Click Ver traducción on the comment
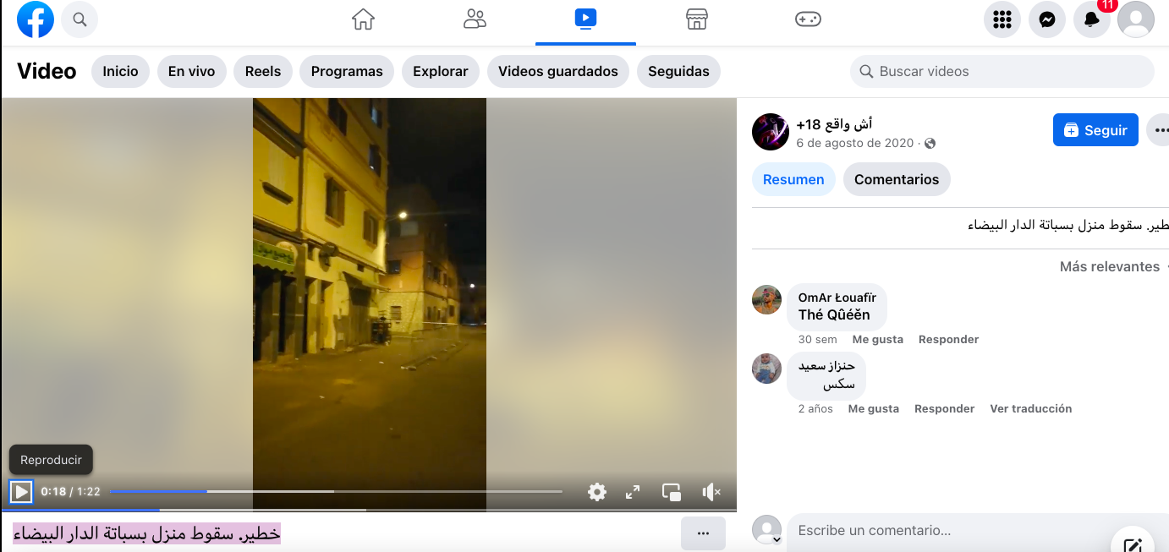Viewport: 1169px width, 552px height. [x=1031, y=408]
